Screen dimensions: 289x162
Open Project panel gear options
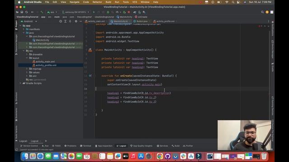(76, 21)
